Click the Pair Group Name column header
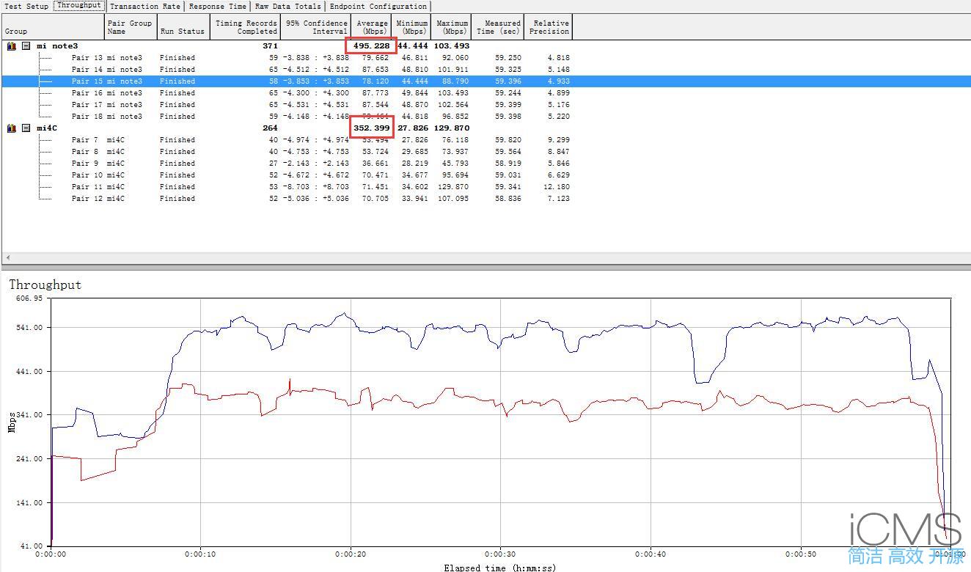This screenshot has width=971, height=572. (x=131, y=27)
